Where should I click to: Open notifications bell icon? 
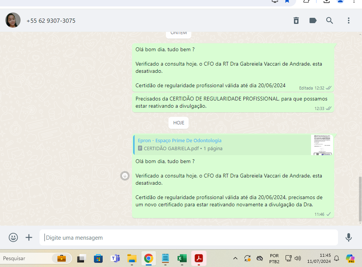click(337, 258)
